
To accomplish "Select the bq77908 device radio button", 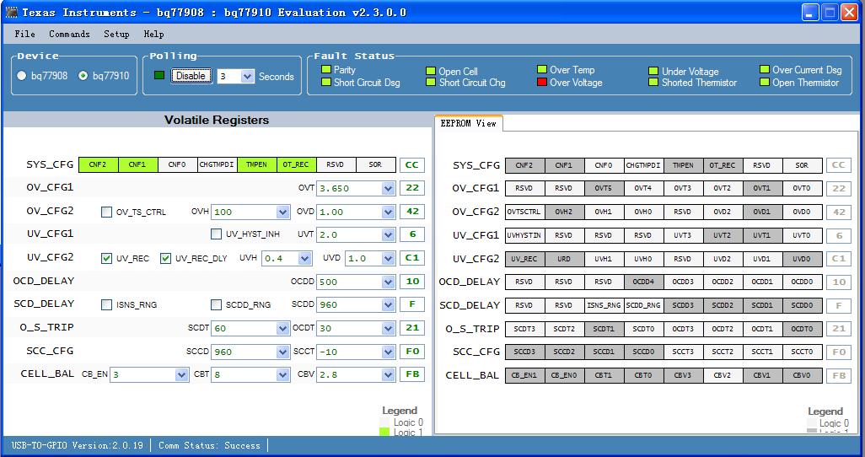I will (x=22, y=76).
